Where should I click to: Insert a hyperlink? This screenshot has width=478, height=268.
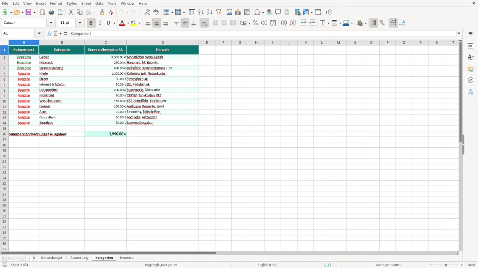[270, 12]
